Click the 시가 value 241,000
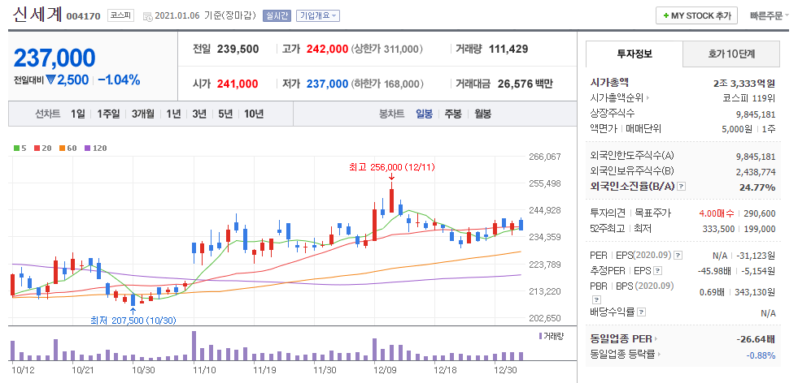Viewport: 798px width, 383px height. (238, 84)
